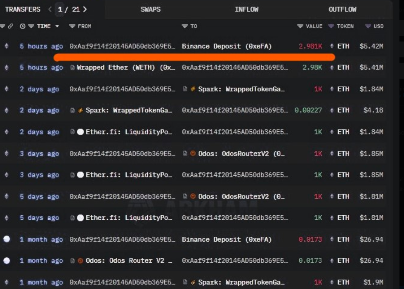Open Ether.fi: LiquidityPo… in the 2 days ago row
The height and width of the screenshot is (289, 404).
(129, 132)
